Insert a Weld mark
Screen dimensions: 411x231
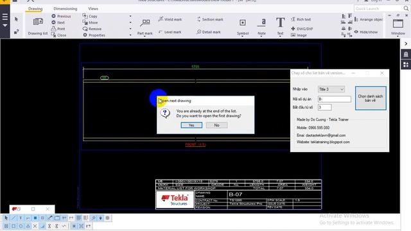(x=170, y=19)
